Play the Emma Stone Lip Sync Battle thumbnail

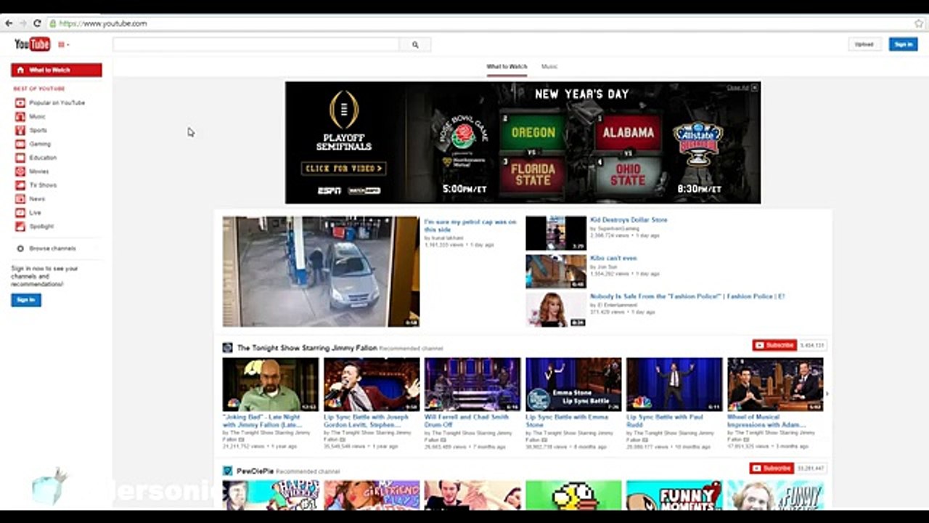573,384
